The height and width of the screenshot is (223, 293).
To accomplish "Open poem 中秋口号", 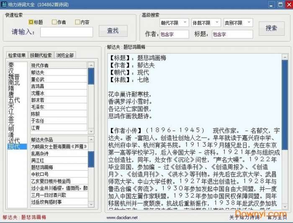I will [x=59, y=174].
